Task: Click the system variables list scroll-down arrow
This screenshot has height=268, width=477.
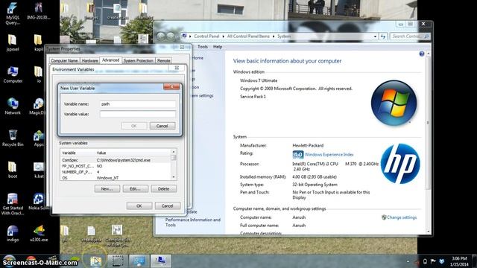Action: [x=174, y=177]
